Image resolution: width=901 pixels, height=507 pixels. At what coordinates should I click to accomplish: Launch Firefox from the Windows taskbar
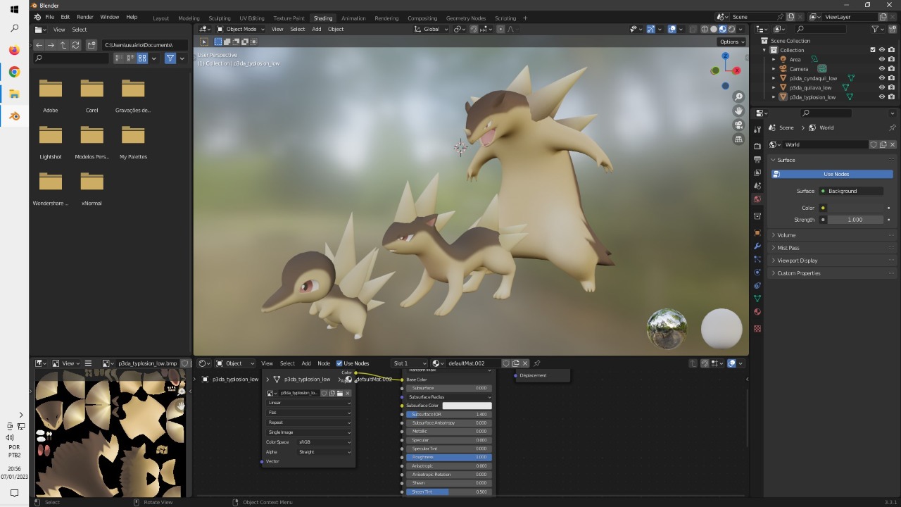pyautogui.click(x=14, y=50)
